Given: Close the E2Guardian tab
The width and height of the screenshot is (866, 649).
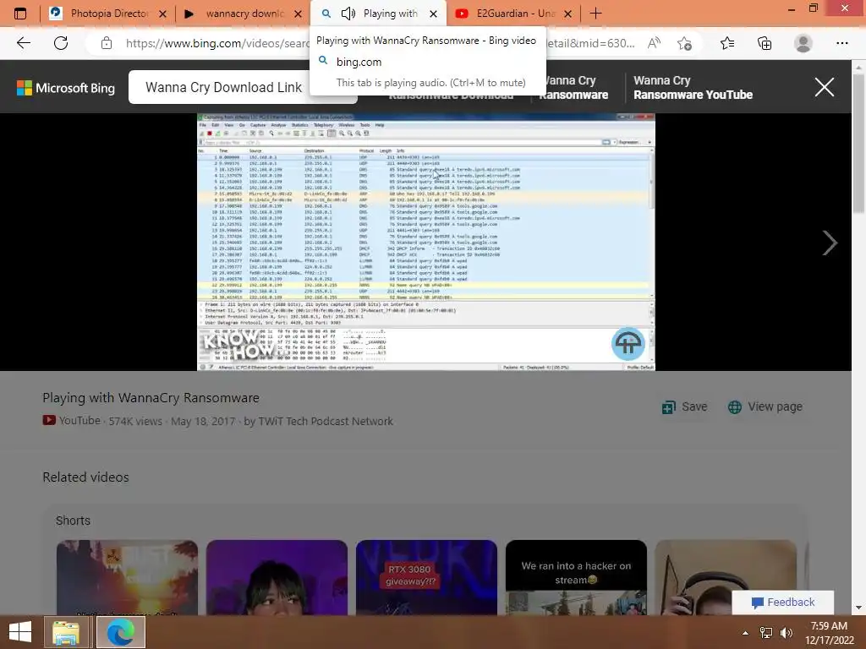Looking at the screenshot, I should click(567, 14).
